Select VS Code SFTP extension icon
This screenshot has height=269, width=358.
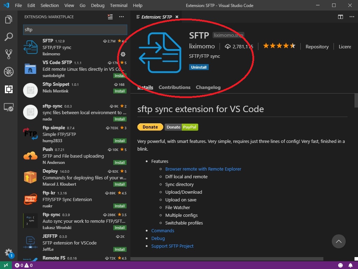point(30,69)
